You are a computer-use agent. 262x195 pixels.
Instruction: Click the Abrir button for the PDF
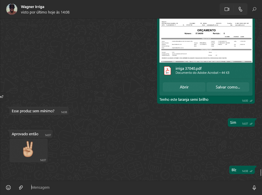point(184,87)
